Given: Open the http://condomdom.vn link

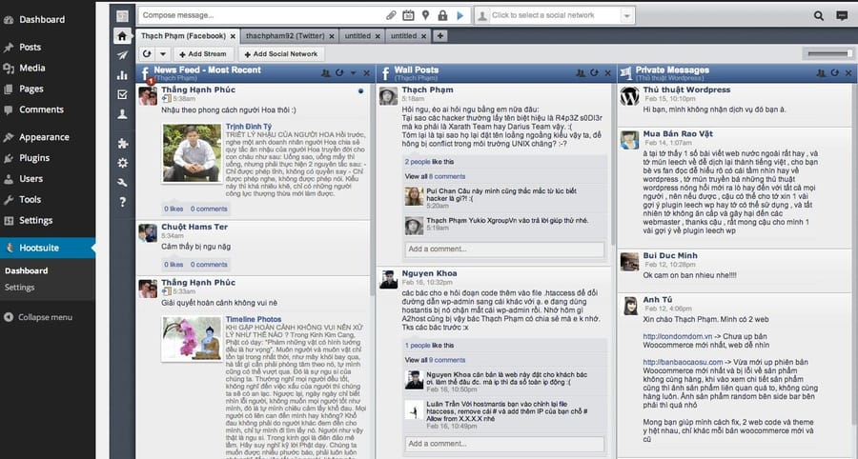Looking at the screenshot, I should click(x=678, y=336).
